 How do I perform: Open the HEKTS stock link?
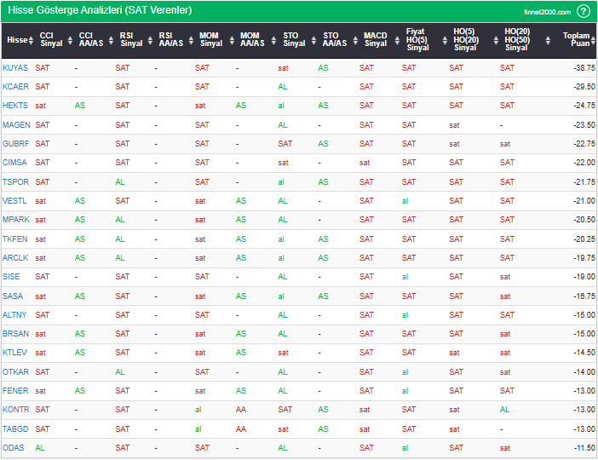(x=15, y=106)
